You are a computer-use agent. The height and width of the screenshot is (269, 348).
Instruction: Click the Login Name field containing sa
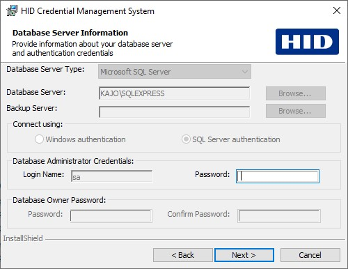pyautogui.click(x=112, y=176)
